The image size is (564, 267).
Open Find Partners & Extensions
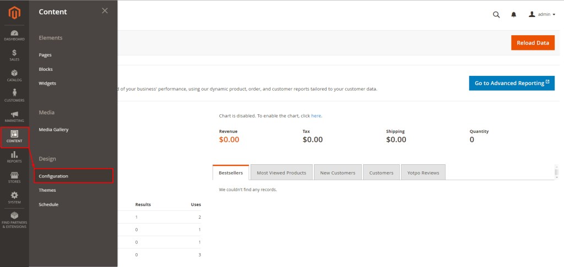pyautogui.click(x=14, y=220)
